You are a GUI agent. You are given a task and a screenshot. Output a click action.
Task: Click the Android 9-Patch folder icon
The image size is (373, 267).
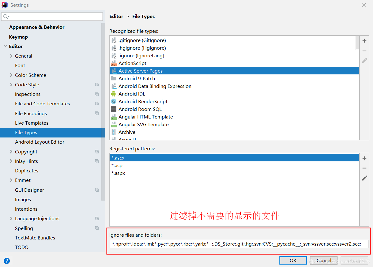(114, 78)
